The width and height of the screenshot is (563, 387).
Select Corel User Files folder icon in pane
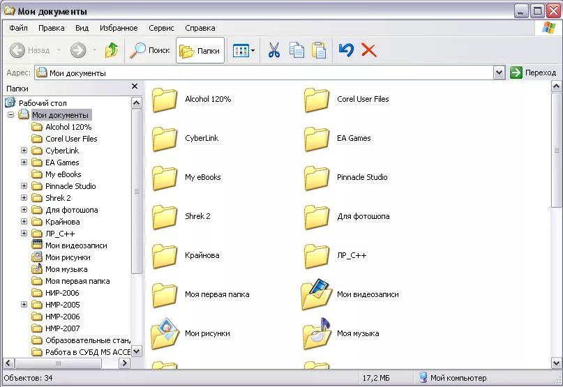click(316, 100)
